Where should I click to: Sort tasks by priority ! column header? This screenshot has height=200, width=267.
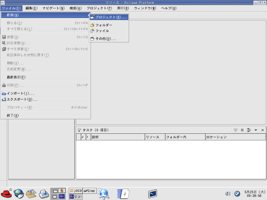[x=88, y=137]
